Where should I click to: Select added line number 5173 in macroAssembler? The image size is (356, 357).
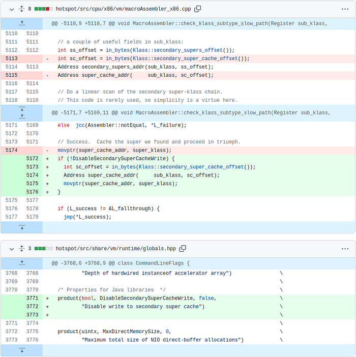32,167
